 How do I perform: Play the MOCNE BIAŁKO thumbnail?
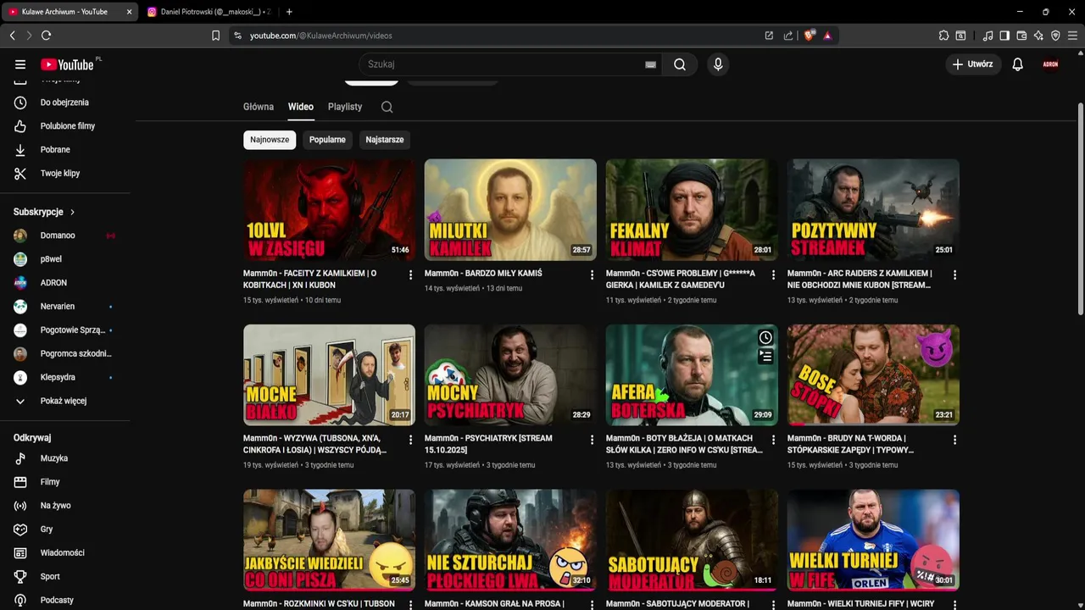(x=329, y=374)
